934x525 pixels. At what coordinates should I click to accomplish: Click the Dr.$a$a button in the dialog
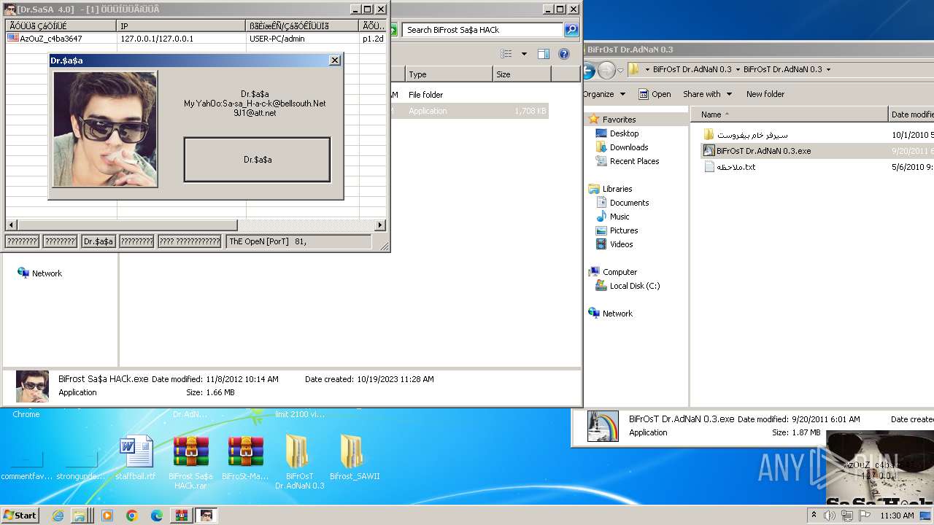click(257, 160)
